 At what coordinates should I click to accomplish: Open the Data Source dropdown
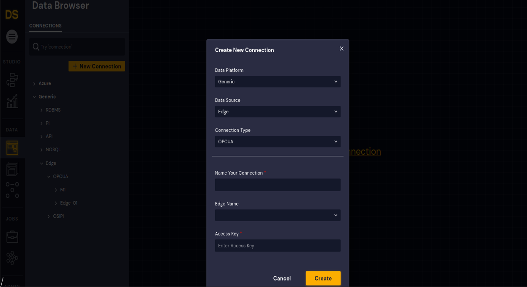[278, 112]
